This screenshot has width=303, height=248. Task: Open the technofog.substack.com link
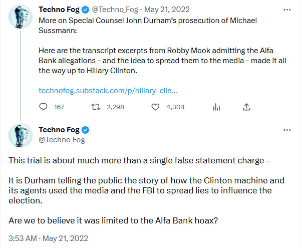(x=108, y=91)
